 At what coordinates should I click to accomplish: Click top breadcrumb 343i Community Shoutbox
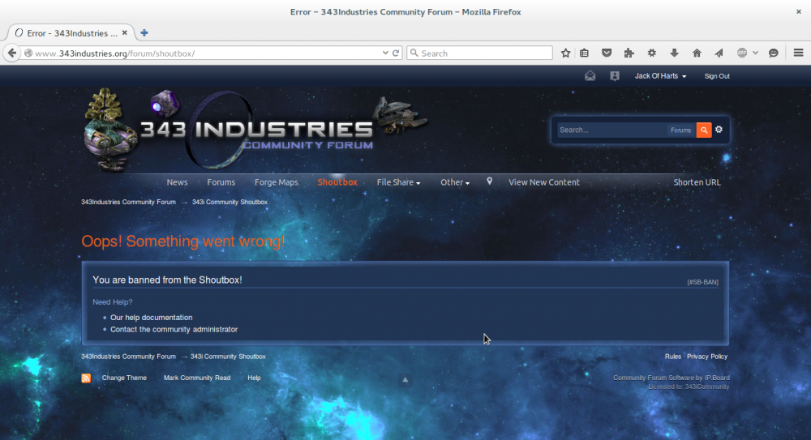230,202
